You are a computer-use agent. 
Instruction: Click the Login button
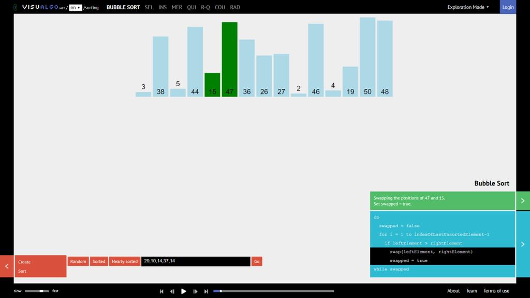508,7
